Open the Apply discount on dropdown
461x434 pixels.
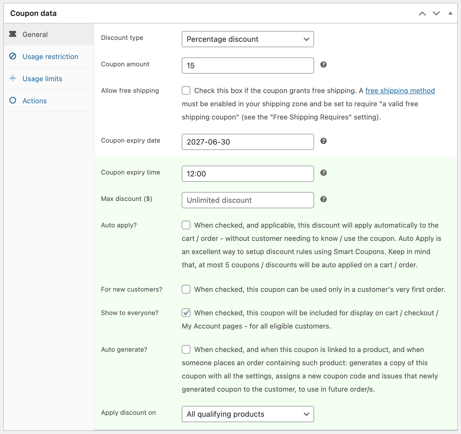point(247,414)
